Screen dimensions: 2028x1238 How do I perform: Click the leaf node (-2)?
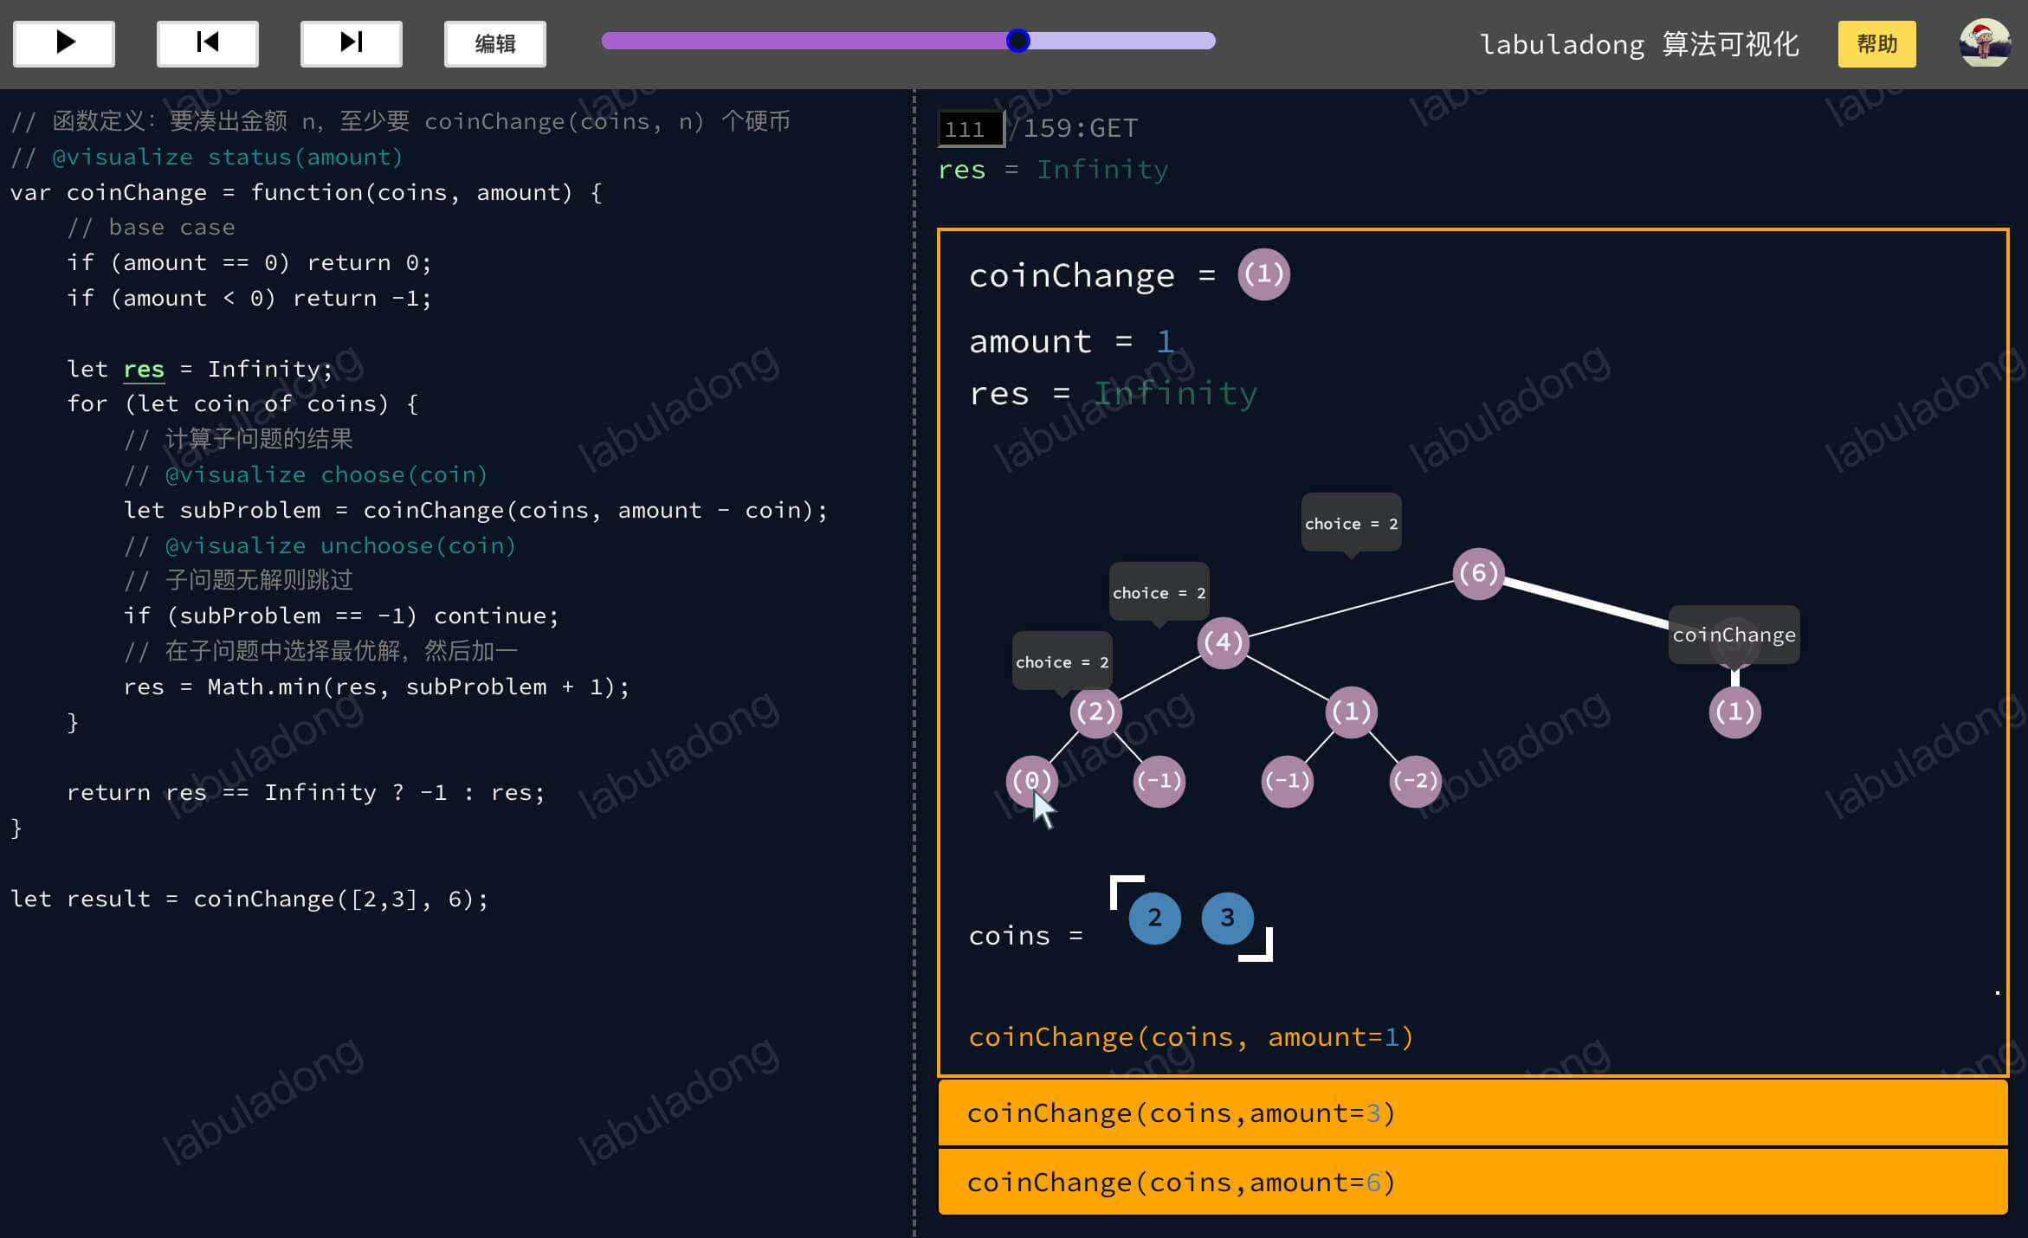(1415, 781)
